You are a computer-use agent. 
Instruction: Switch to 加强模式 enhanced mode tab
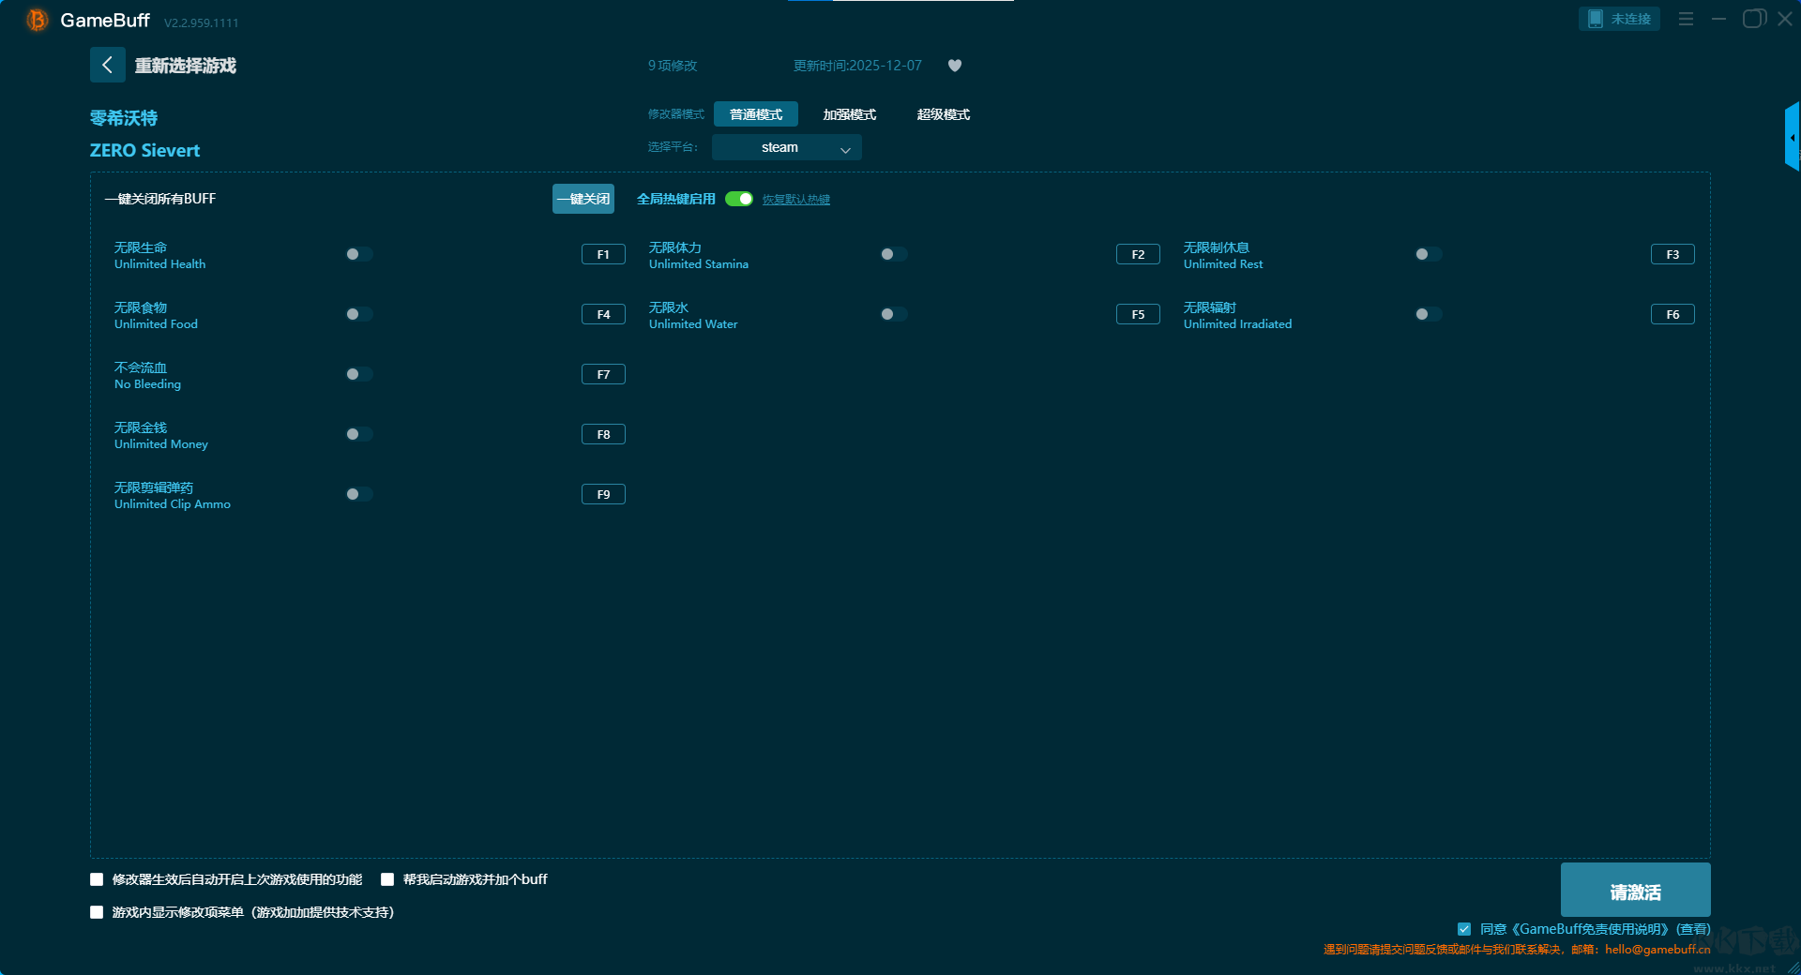click(x=849, y=114)
